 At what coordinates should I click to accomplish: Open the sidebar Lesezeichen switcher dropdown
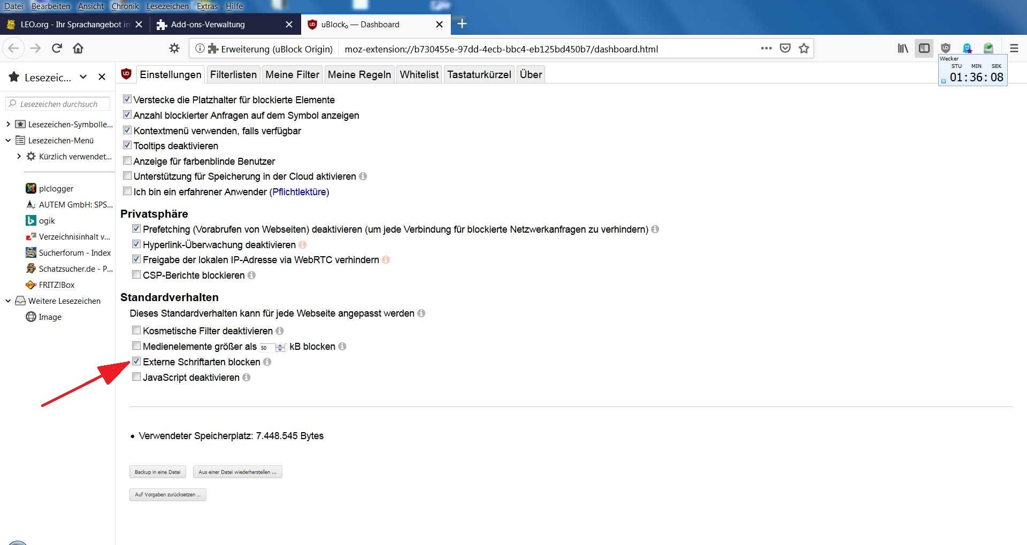click(x=83, y=77)
